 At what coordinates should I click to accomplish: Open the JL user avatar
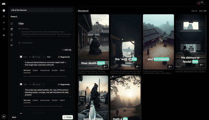tap(4, 116)
